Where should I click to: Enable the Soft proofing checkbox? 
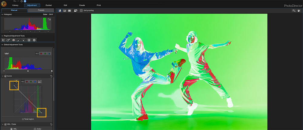[x=81, y=11]
